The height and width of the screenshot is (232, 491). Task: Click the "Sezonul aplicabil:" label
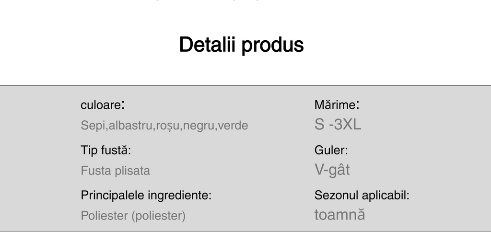[362, 195]
